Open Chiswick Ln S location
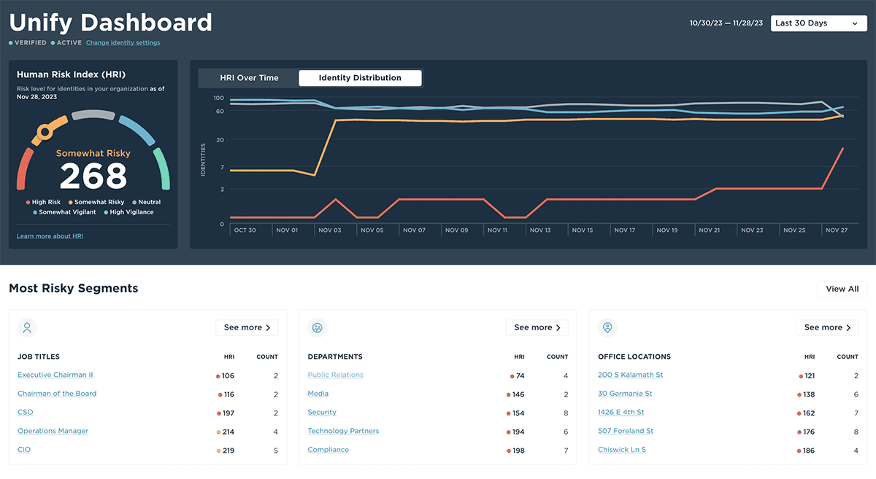876x479 pixels. point(622,450)
